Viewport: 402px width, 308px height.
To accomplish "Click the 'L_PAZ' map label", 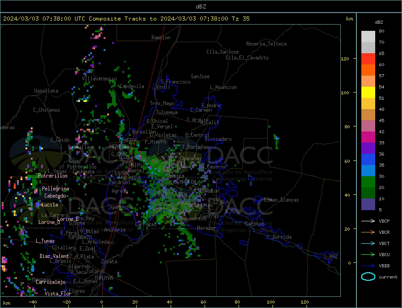I will (x=331, y=257).
